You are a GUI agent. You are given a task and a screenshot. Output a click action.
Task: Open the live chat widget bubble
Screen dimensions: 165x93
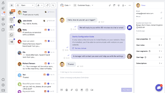coord(159,88)
